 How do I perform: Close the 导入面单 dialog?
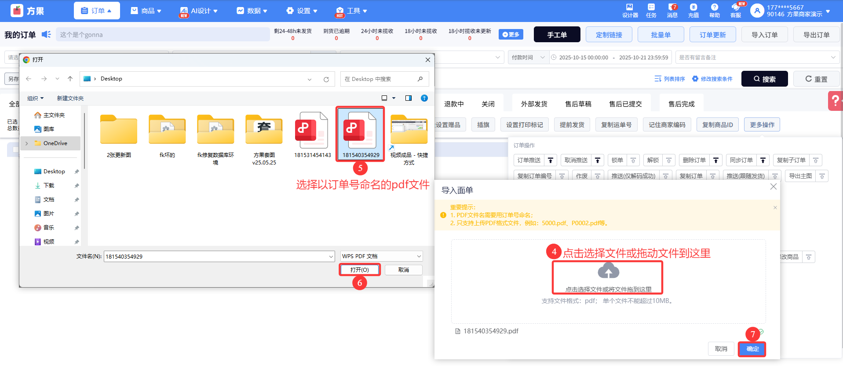point(774,186)
